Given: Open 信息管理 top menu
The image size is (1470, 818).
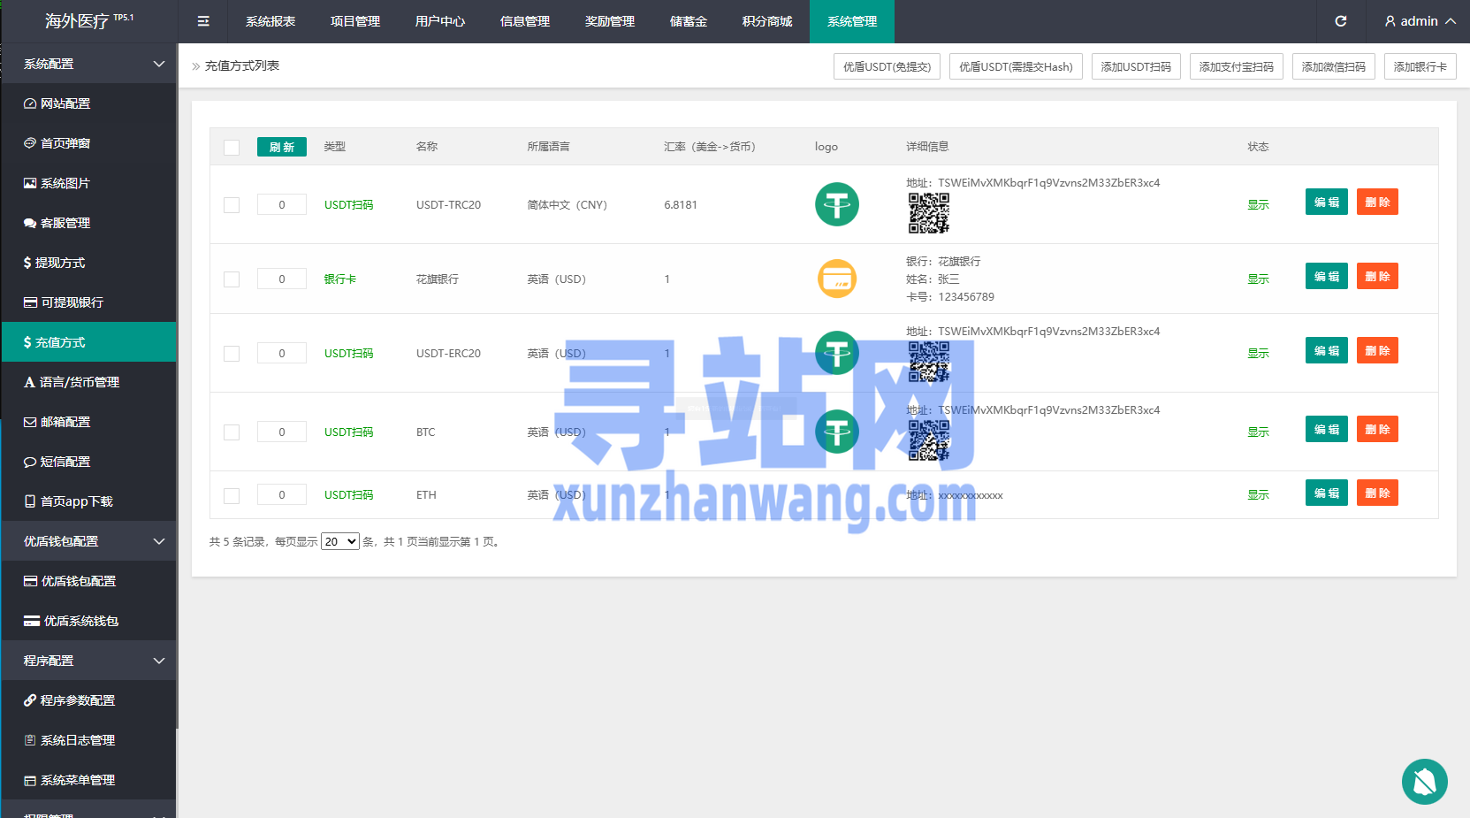Looking at the screenshot, I should pos(525,21).
